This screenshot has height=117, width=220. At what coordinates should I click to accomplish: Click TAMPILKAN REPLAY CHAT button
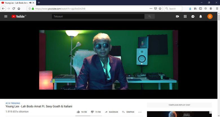click(179, 105)
